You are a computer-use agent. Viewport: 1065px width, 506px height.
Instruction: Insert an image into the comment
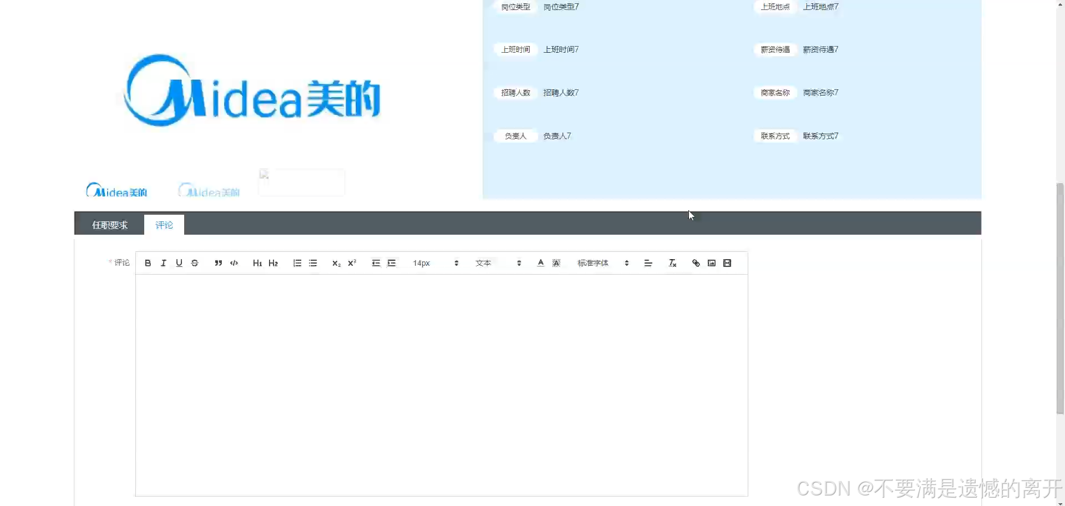point(712,263)
